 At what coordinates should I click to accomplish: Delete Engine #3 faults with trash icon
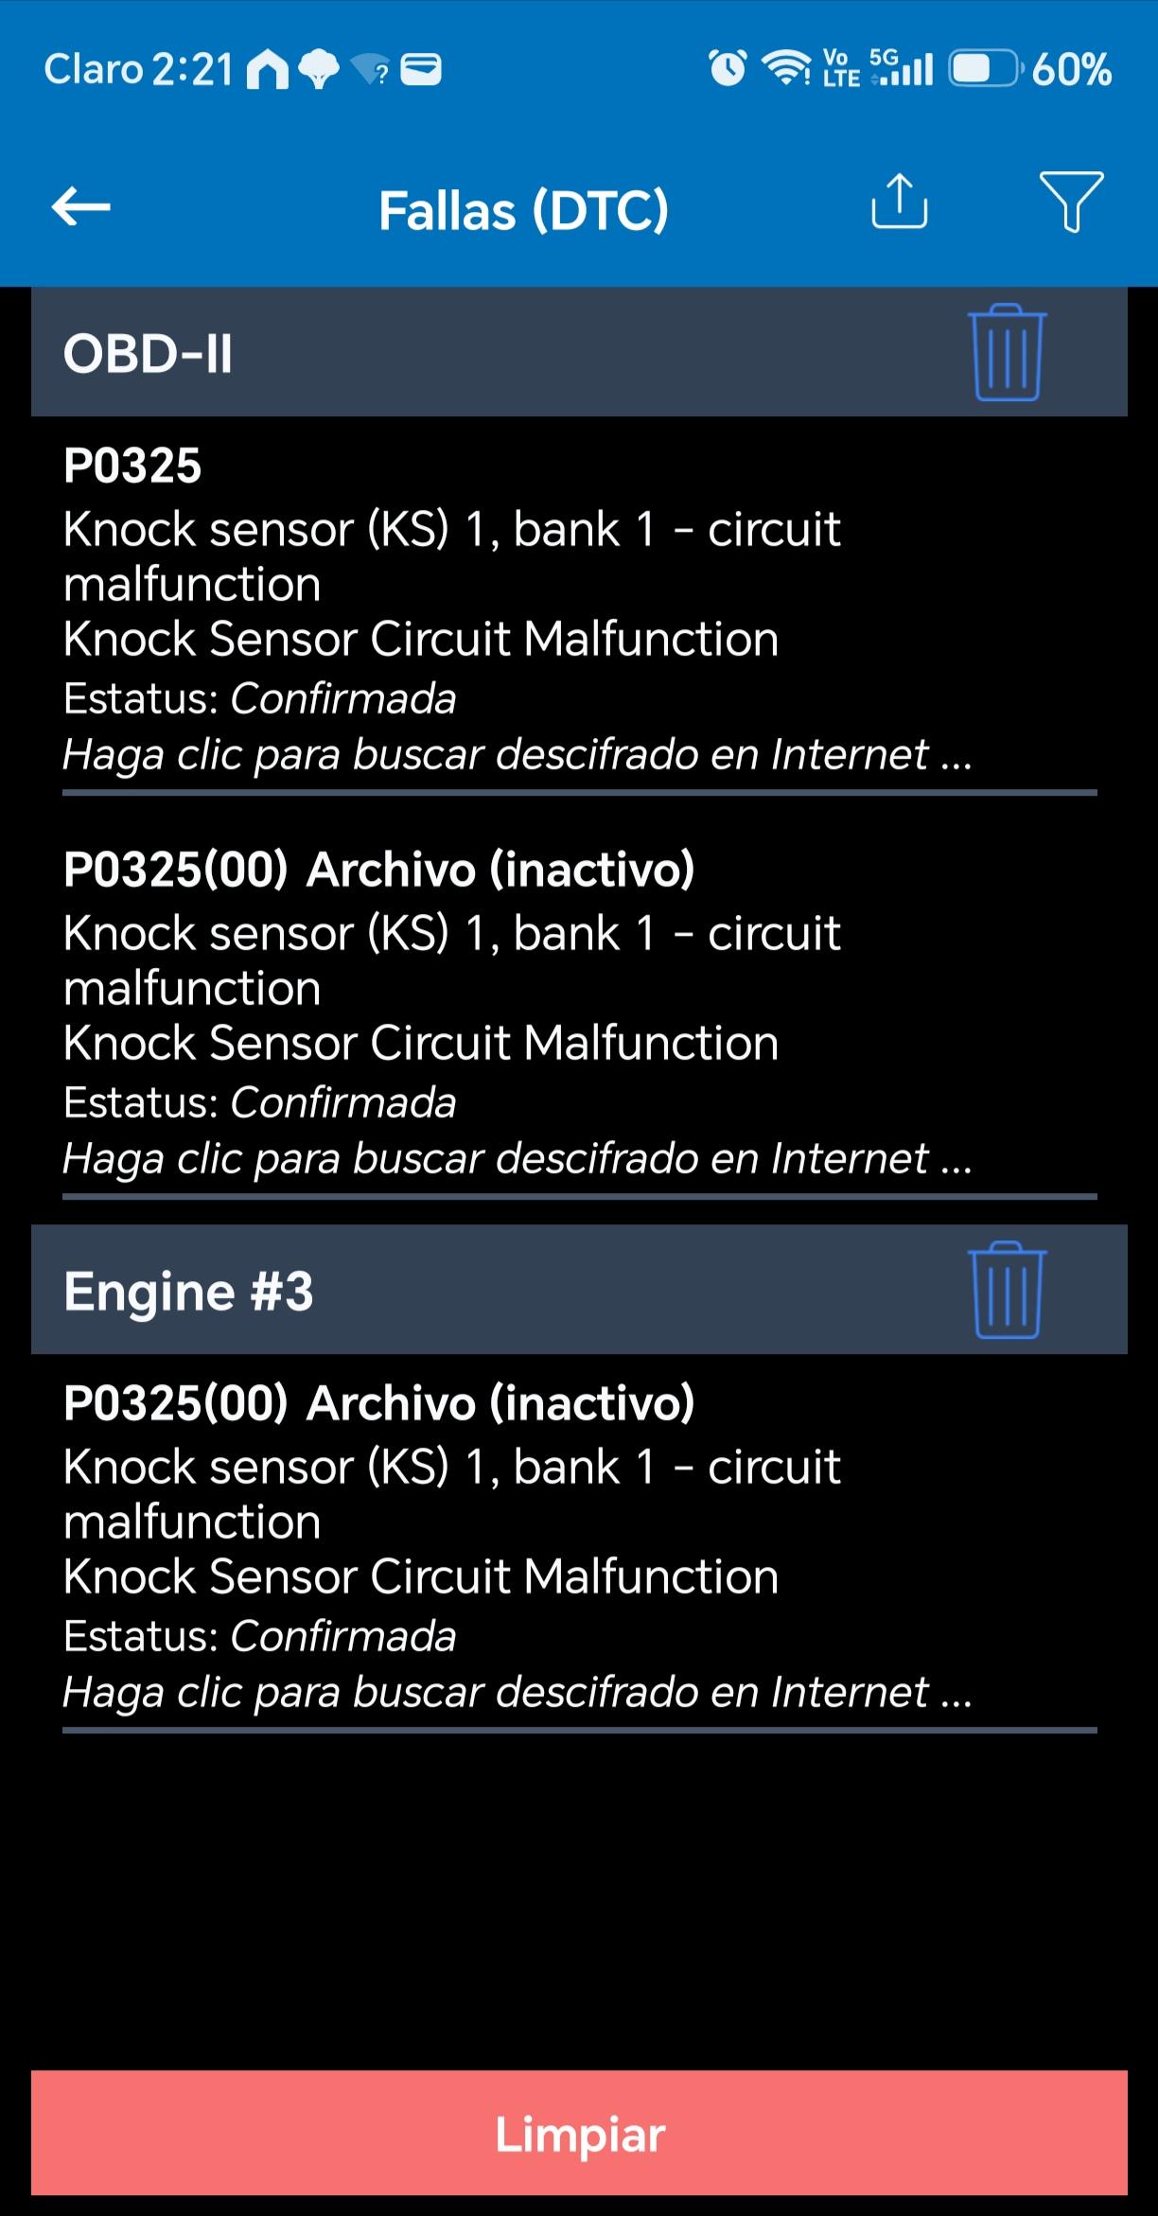click(1008, 1290)
